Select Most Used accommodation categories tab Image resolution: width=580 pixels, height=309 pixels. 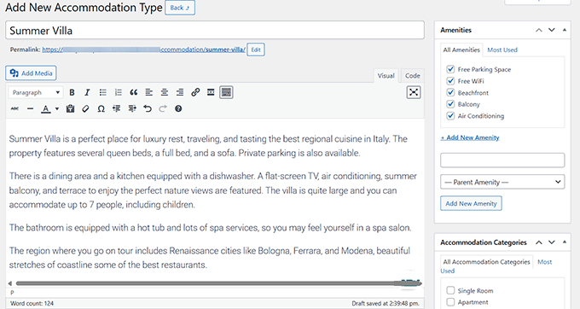544,262
